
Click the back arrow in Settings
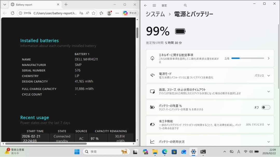(146, 5)
